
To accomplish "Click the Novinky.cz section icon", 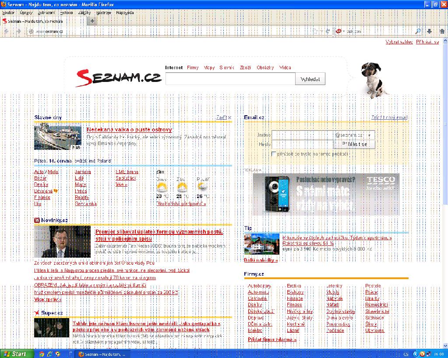I will pyautogui.click(x=37, y=220).
